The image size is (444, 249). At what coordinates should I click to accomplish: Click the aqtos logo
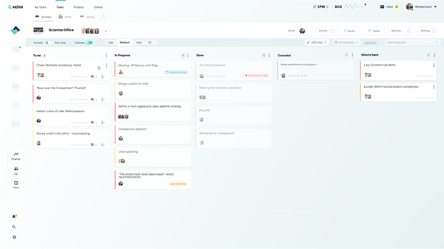pos(15,7)
